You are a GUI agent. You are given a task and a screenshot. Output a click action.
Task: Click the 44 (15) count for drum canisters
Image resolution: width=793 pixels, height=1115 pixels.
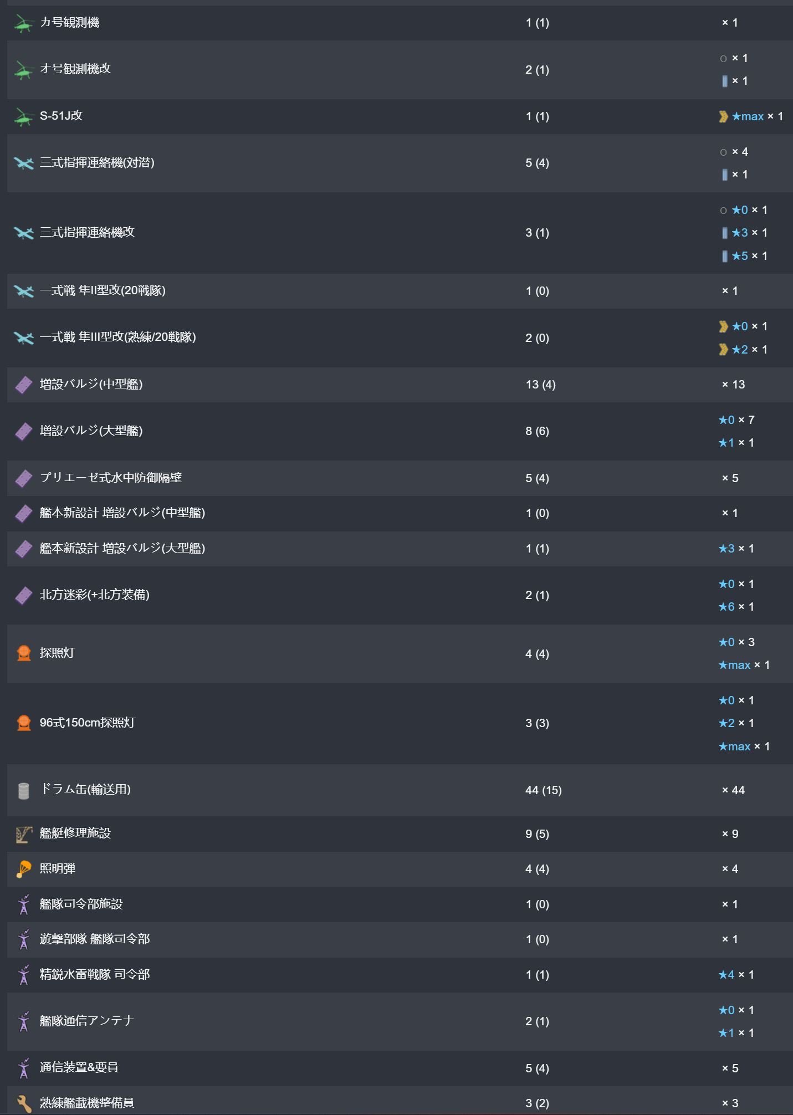[x=543, y=790]
